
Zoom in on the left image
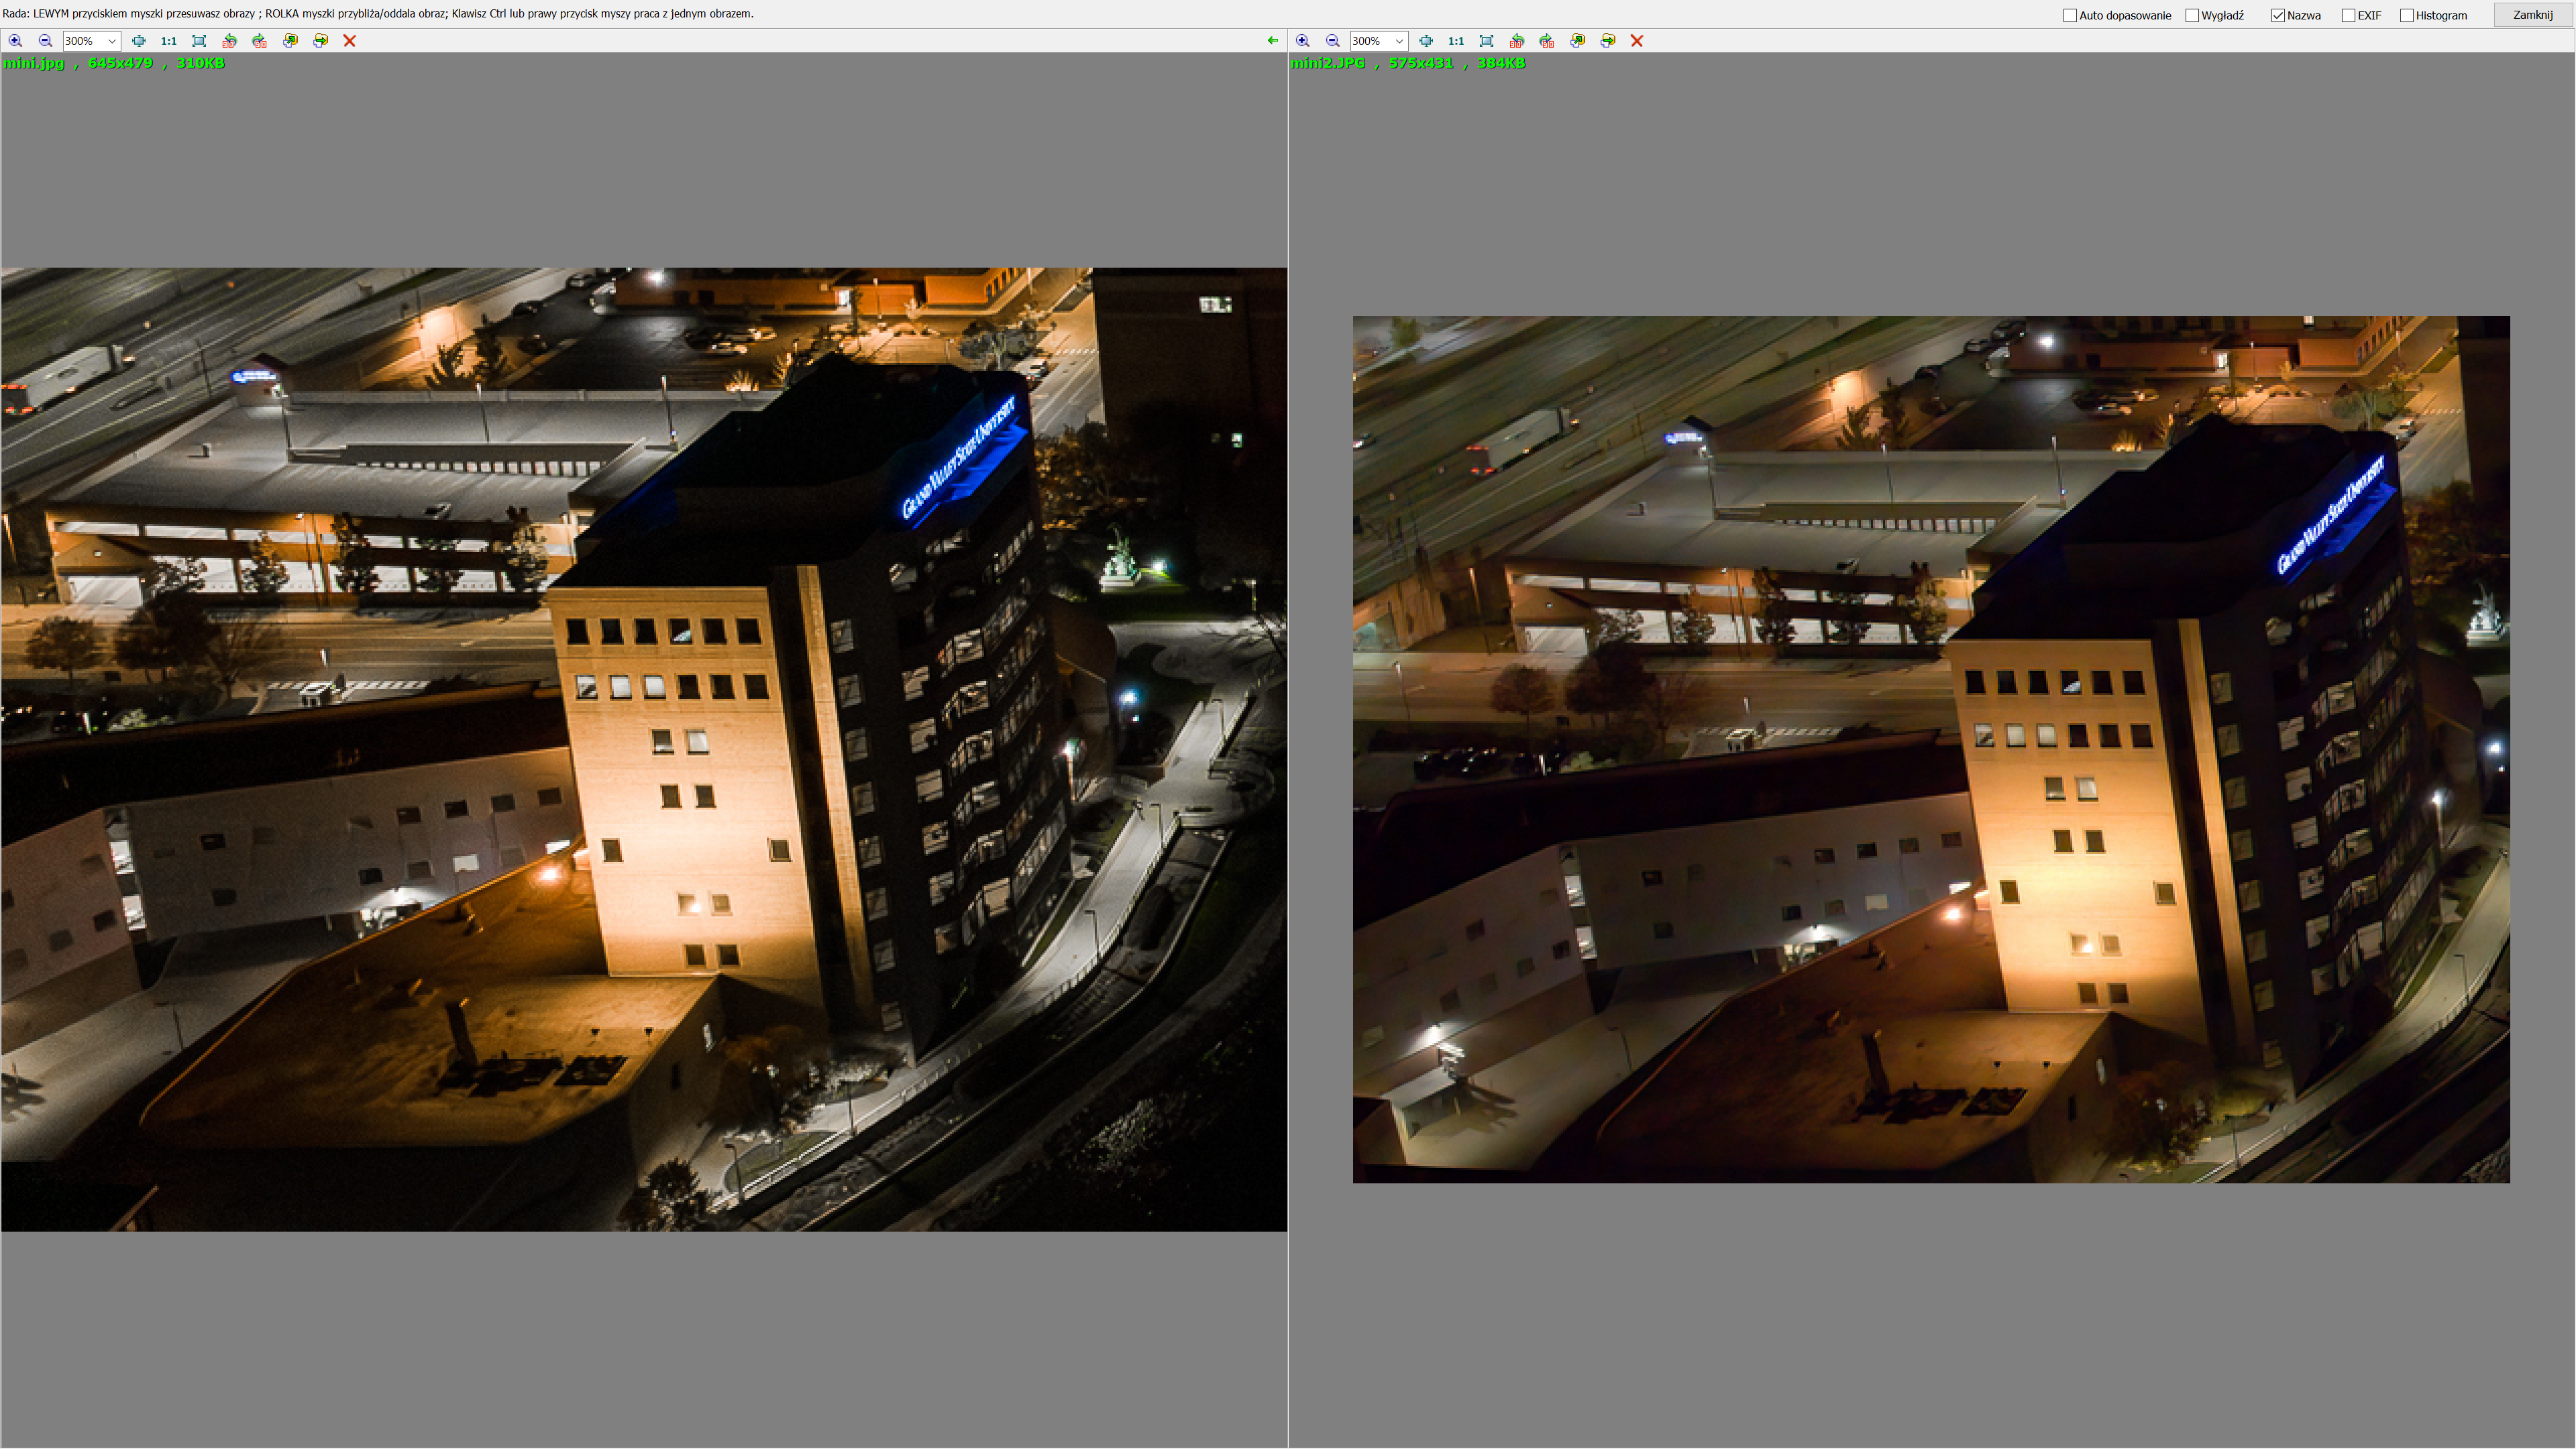click(x=15, y=41)
